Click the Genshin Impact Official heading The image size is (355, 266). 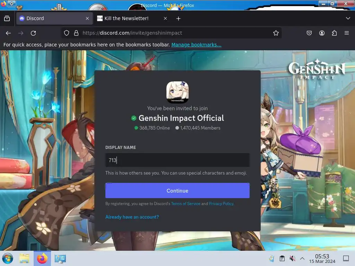[x=181, y=118]
